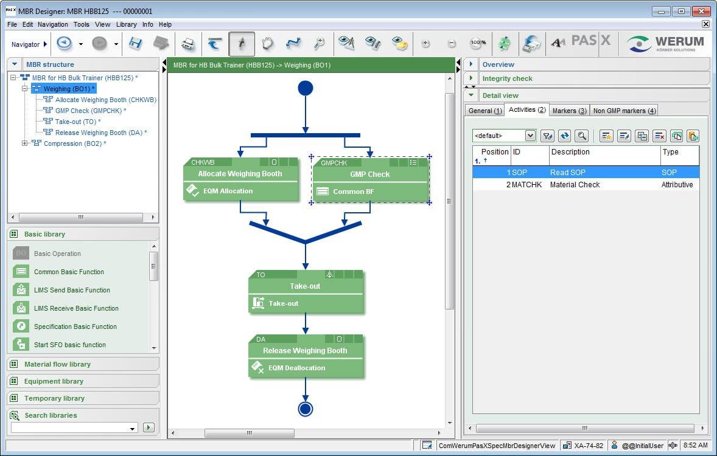Open the Tools menu

pyautogui.click(x=81, y=24)
